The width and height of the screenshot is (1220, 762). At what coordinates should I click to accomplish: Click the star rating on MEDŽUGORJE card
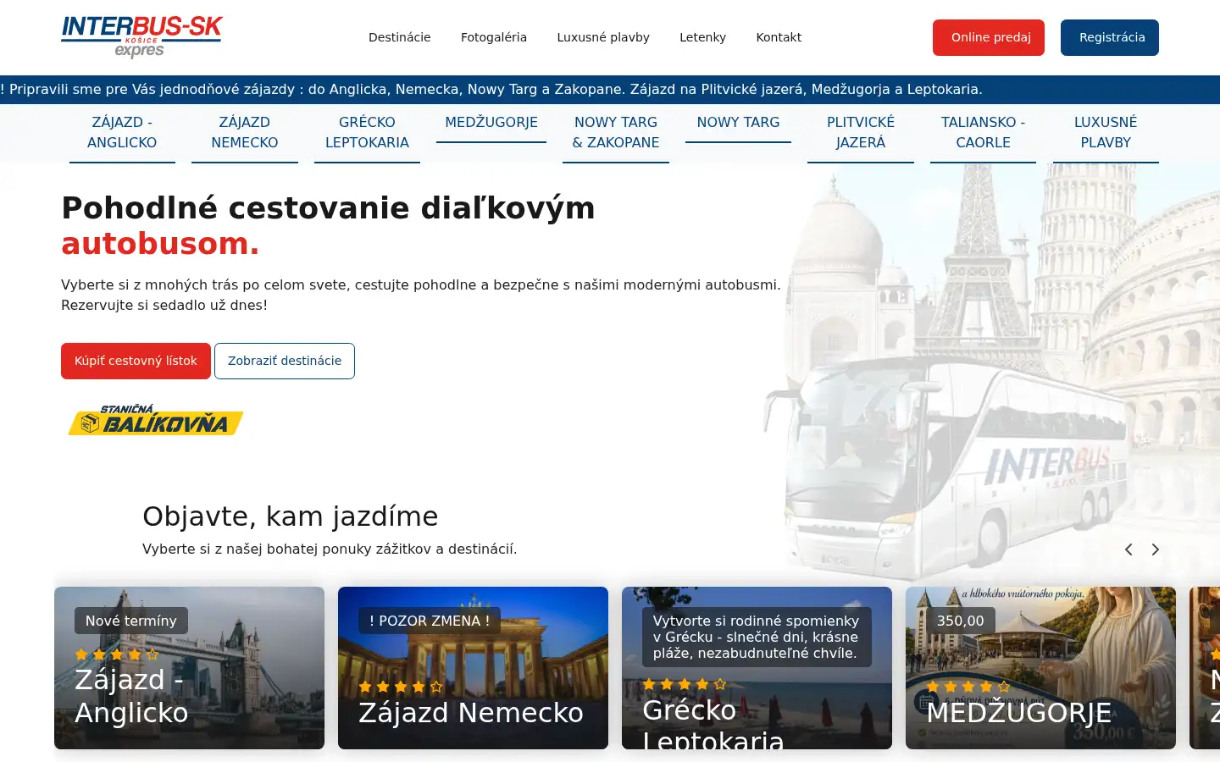point(968,687)
